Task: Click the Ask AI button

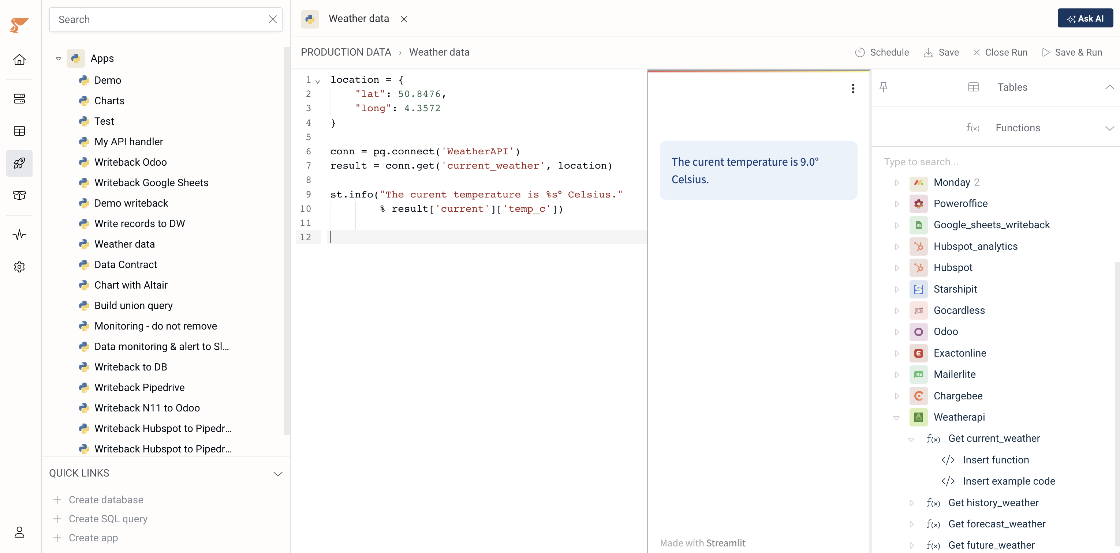Action: coord(1085,18)
